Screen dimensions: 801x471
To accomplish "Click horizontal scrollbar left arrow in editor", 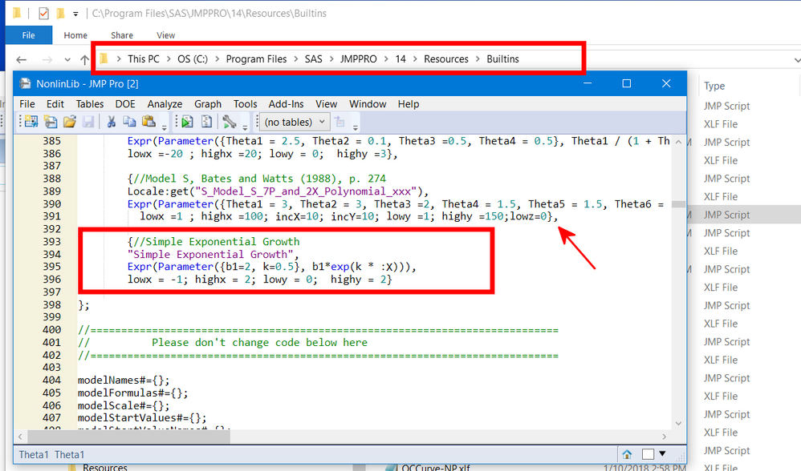I will (20, 437).
